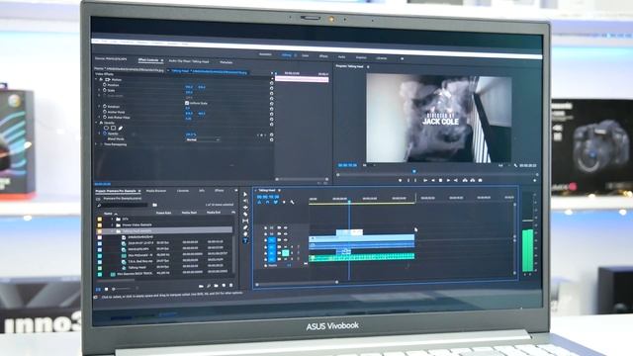The image size is (633, 356).
Task: Select the Editing workspace
Action: [286, 55]
